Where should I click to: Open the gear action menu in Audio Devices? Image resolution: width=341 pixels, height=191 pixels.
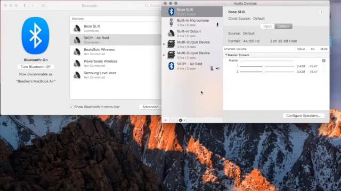pos(182,120)
